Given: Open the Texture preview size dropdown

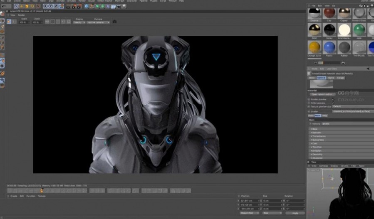Looking at the screenshot, I should coord(353,106).
